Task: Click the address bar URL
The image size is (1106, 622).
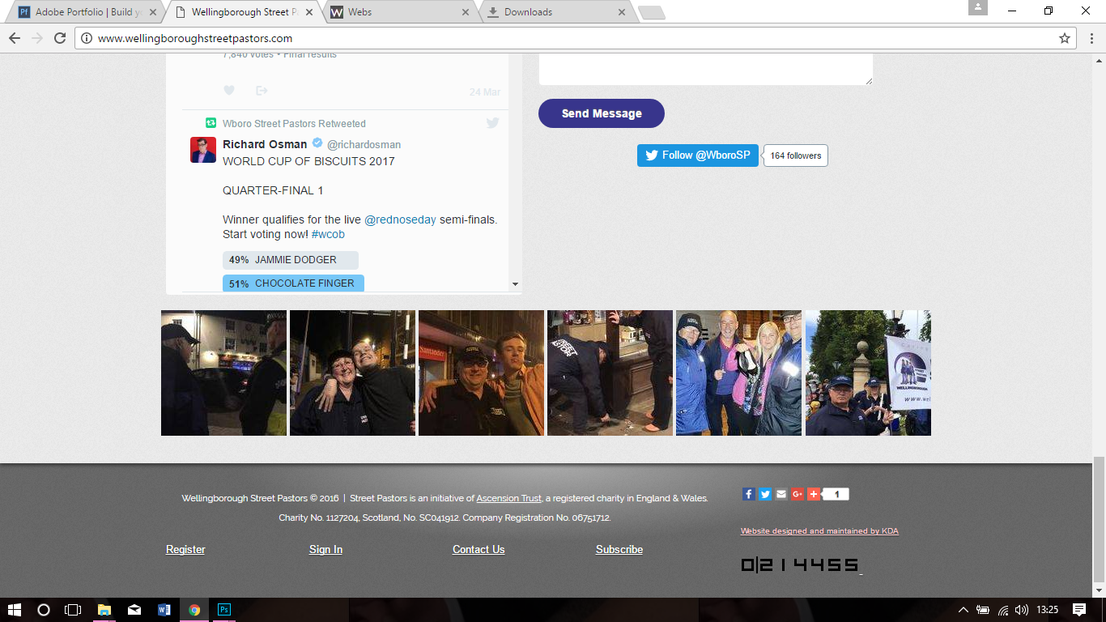Action: (x=195, y=38)
